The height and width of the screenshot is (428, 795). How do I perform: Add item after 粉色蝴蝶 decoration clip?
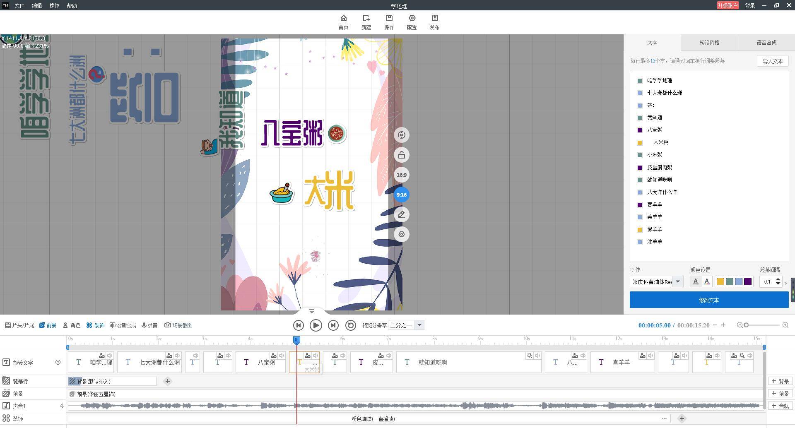(x=682, y=418)
